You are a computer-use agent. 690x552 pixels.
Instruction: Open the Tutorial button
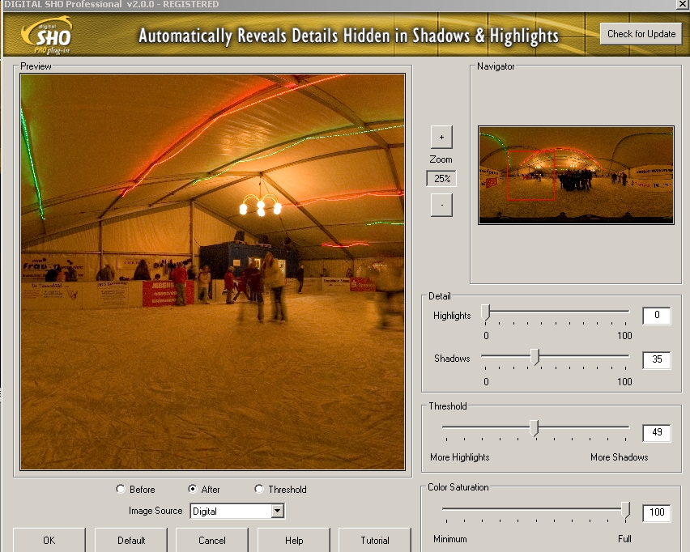375,540
